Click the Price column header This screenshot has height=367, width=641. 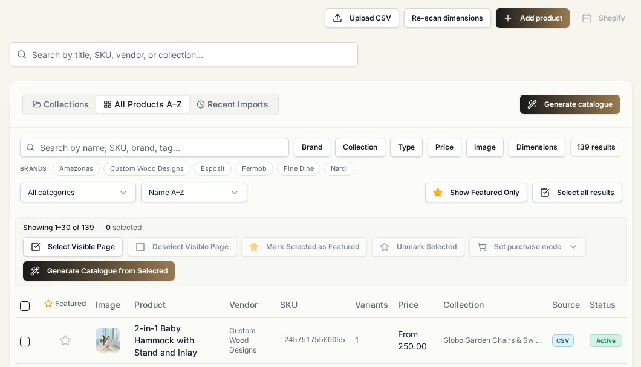tap(408, 305)
